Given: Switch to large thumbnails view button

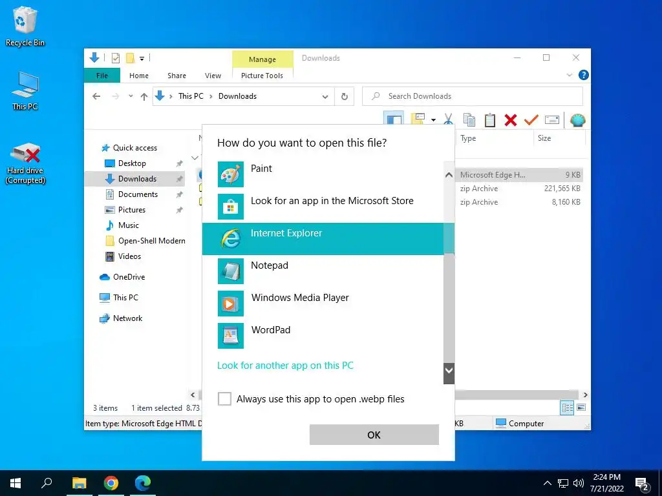Looking at the screenshot, I should [x=581, y=408].
